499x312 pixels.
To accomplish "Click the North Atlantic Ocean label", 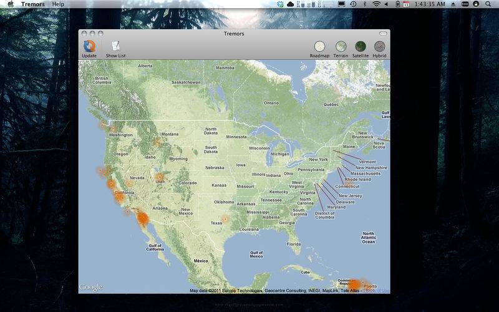I will (x=369, y=238).
